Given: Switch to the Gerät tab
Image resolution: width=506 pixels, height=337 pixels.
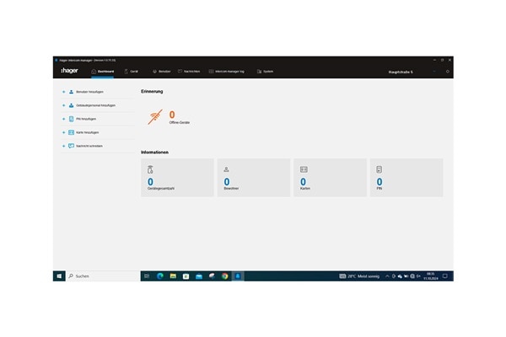Looking at the screenshot, I should [132, 72].
